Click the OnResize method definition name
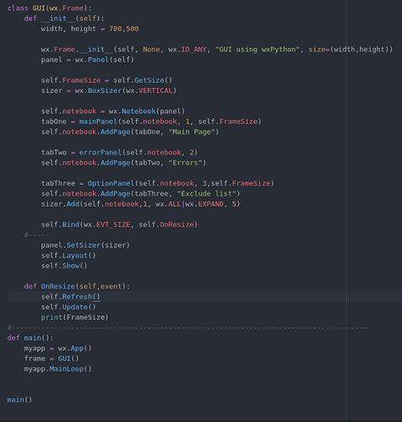The image size is (402, 422). 58,286
